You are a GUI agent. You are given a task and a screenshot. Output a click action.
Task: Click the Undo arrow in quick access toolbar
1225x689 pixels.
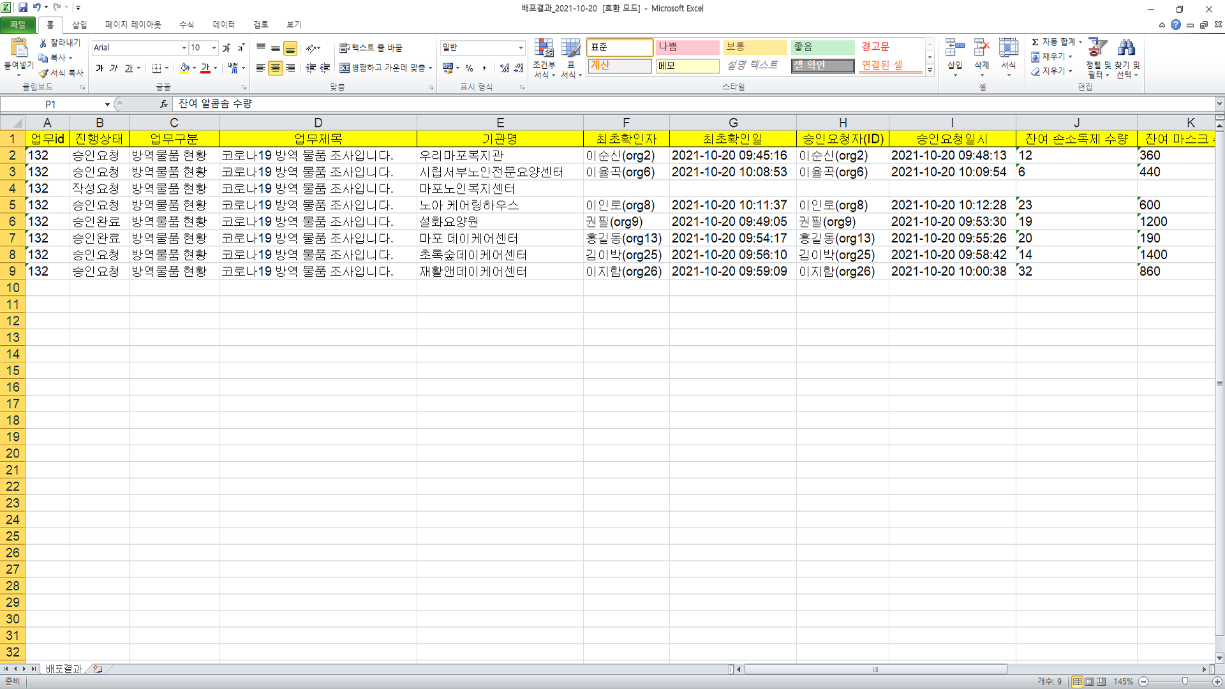[x=37, y=8]
